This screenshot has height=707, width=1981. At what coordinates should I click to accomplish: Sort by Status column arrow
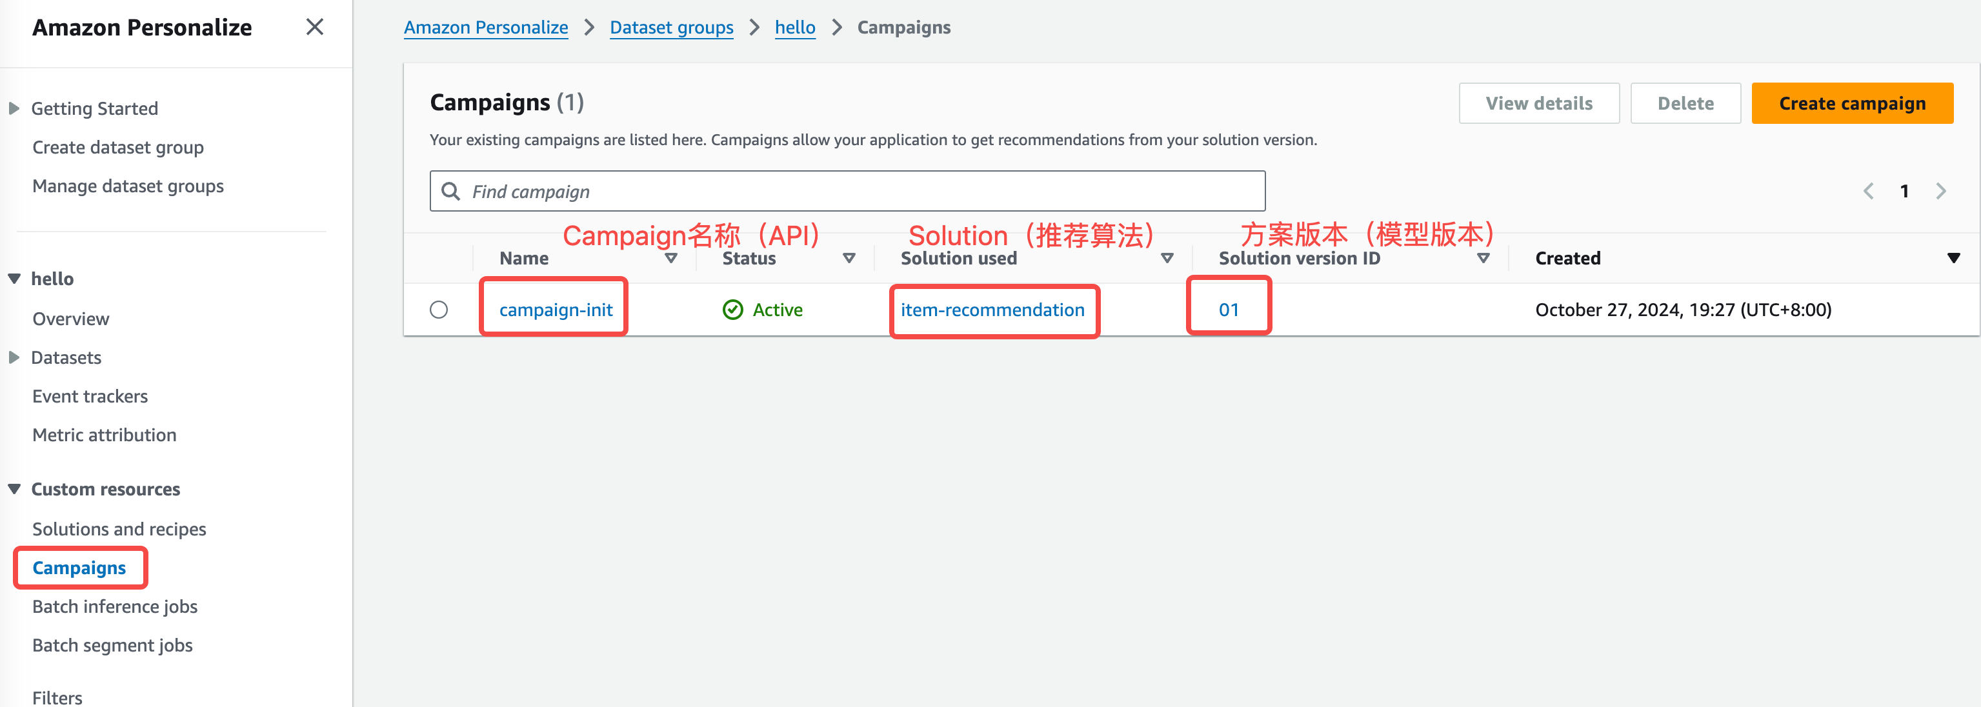pyautogui.click(x=849, y=258)
